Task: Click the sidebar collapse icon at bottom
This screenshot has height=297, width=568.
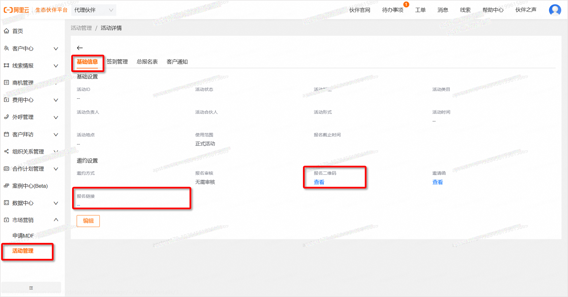Action: pos(31,288)
